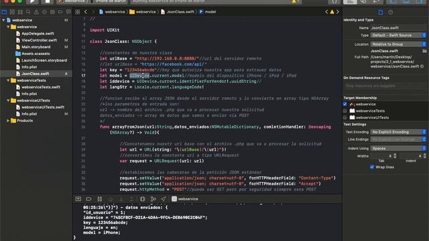Screen dimensions: 429x241
Task: Simulate location from debug bar
Action: point(164,199)
